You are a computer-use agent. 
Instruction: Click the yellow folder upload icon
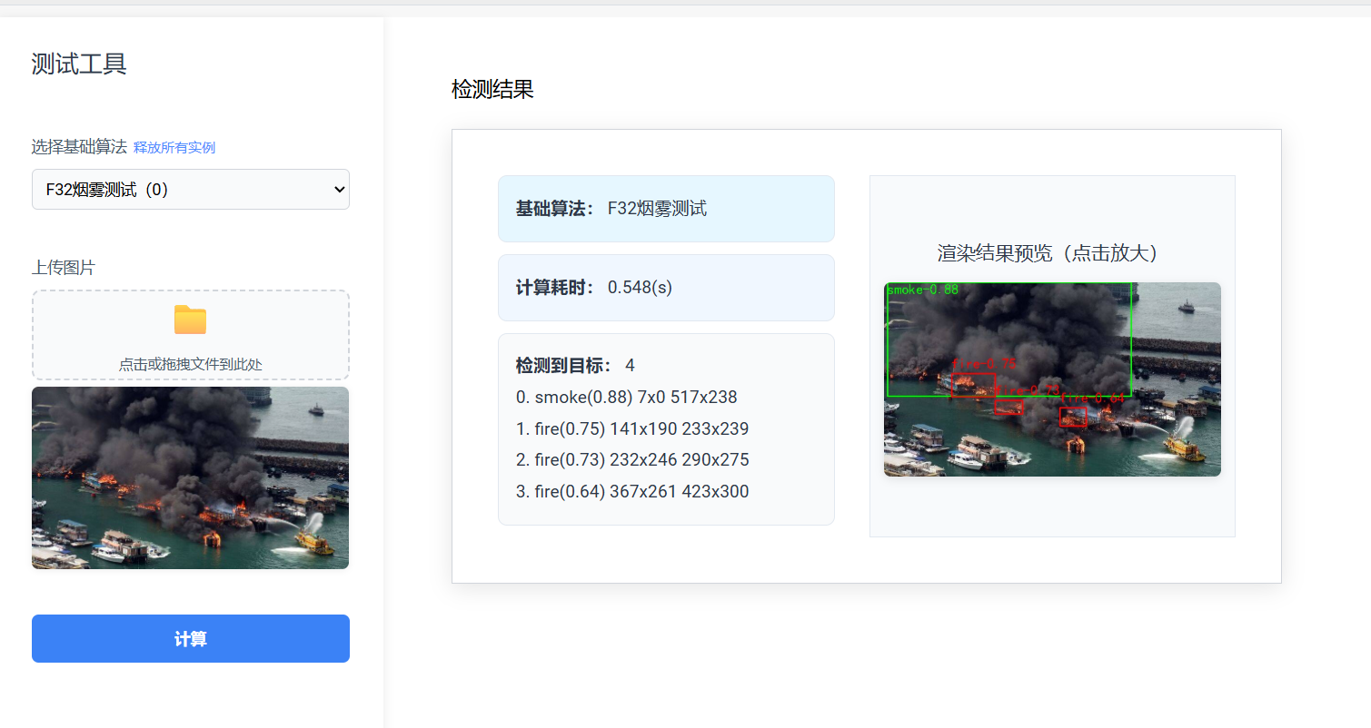190,320
